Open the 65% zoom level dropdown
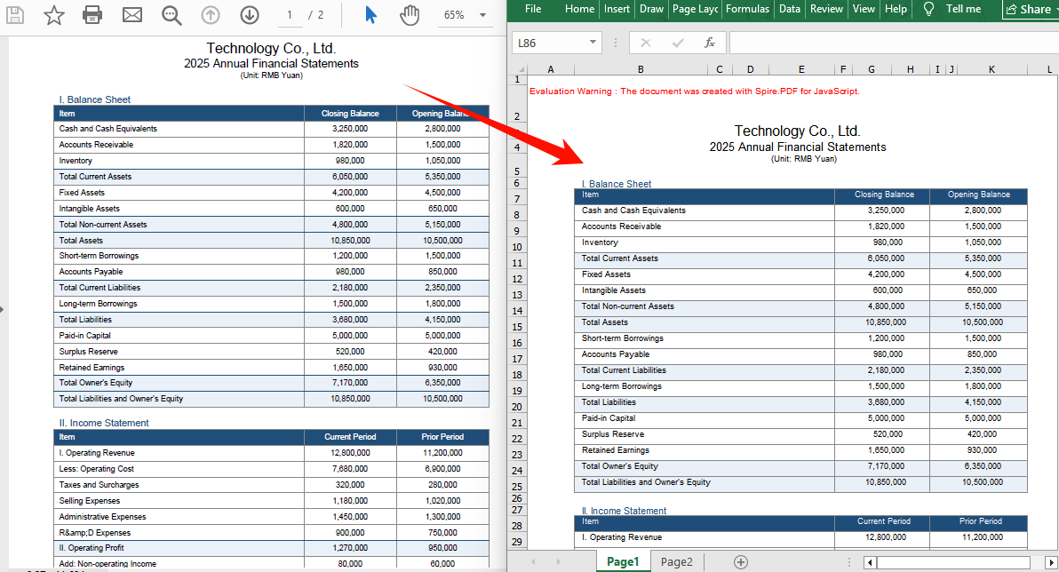1059x572 pixels. [x=482, y=15]
